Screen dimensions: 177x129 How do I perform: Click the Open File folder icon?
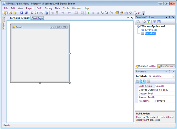10,13
